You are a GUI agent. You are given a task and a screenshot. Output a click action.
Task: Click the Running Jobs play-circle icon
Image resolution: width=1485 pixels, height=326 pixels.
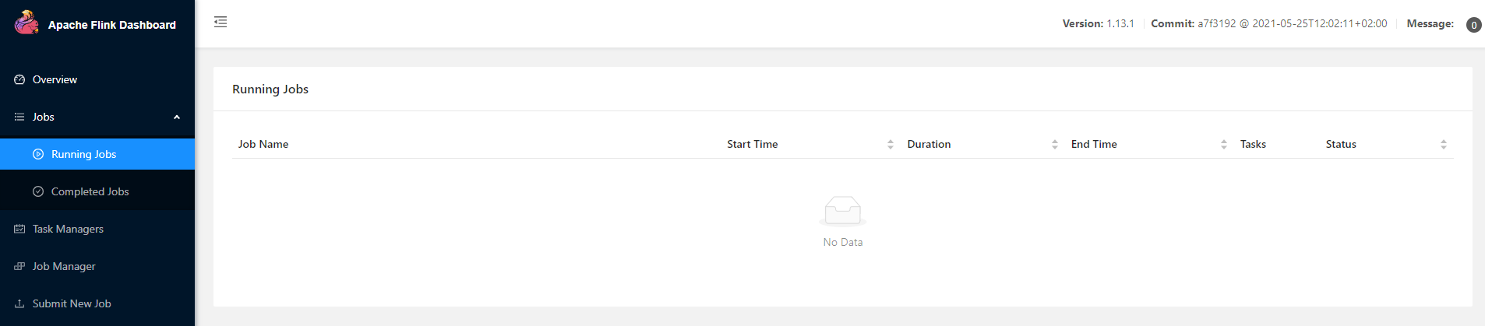[38, 154]
